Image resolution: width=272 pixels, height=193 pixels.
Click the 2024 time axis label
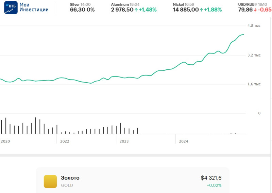184,141
